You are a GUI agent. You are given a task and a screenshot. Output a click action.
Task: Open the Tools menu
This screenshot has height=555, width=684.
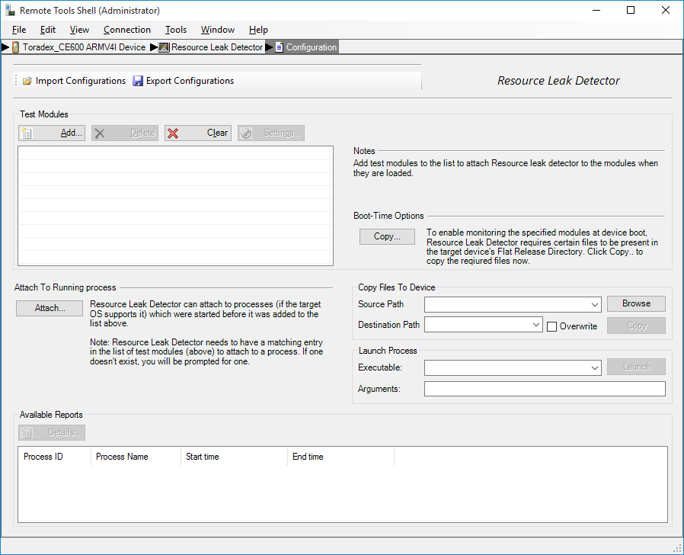(x=176, y=30)
